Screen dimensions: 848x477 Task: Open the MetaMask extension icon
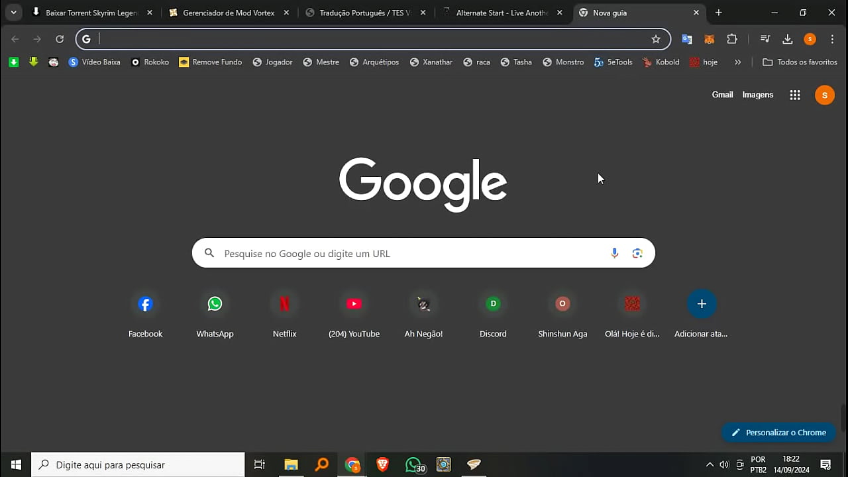710,39
